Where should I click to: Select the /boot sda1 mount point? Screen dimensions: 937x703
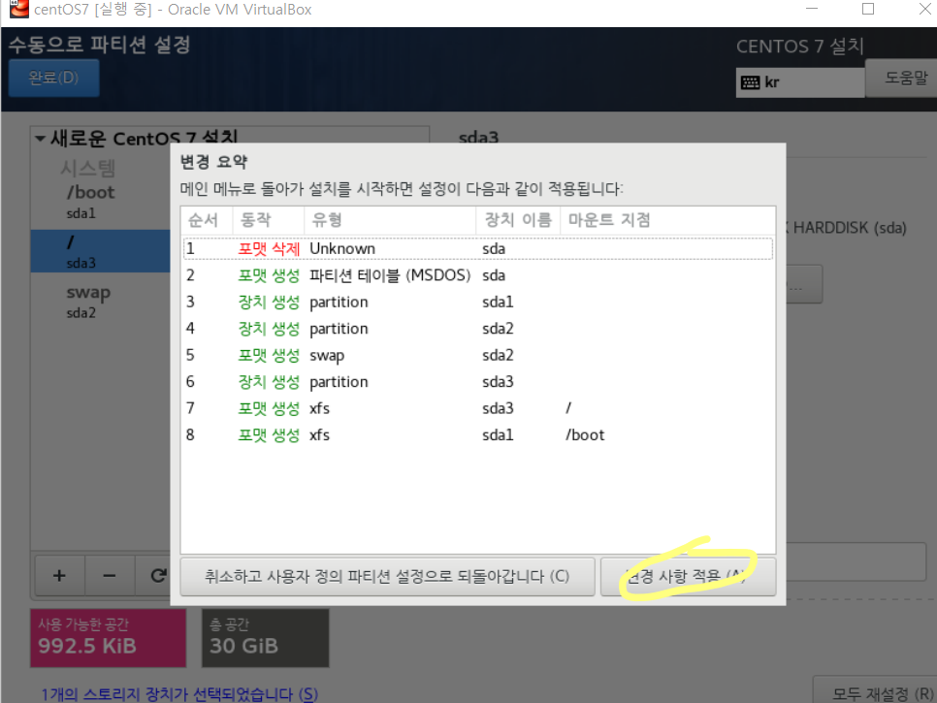(101, 202)
